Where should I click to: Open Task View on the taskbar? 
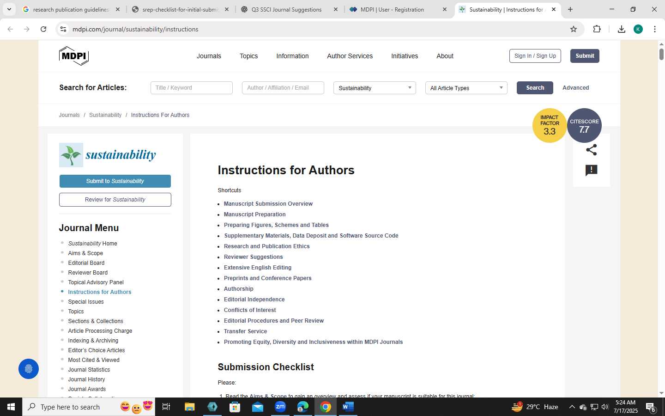pyautogui.click(x=166, y=407)
